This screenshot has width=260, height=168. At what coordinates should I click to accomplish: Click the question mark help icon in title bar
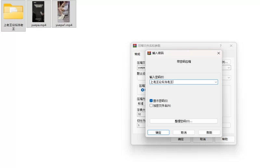221,46
